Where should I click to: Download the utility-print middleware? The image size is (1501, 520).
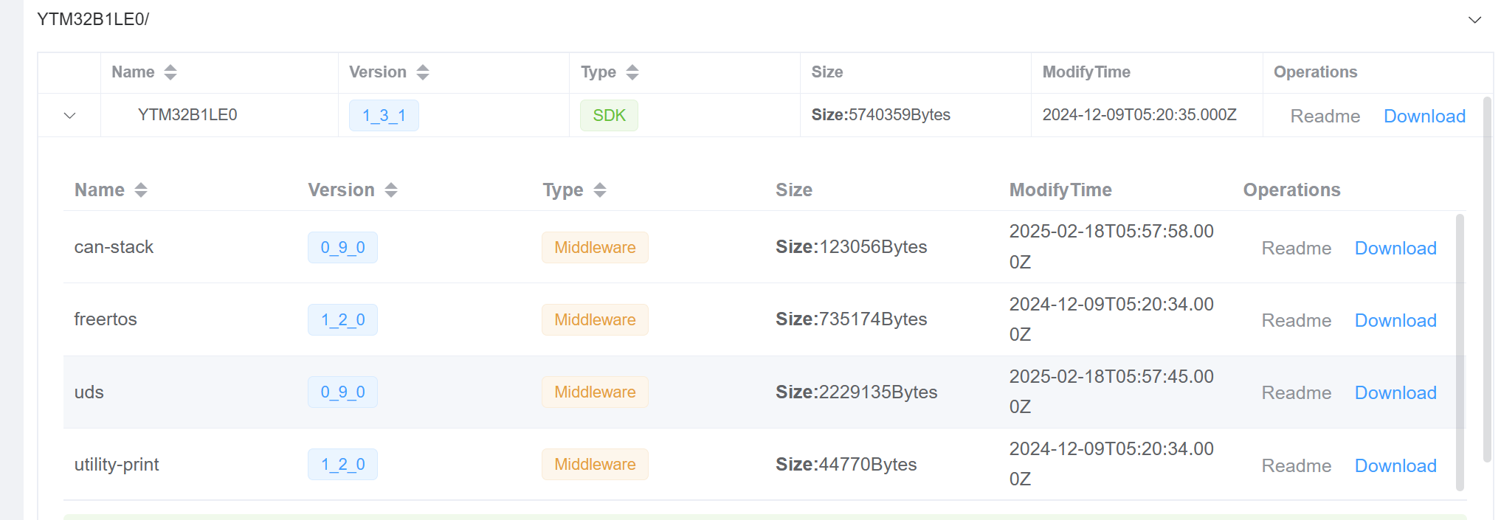(x=1395, y=466)
